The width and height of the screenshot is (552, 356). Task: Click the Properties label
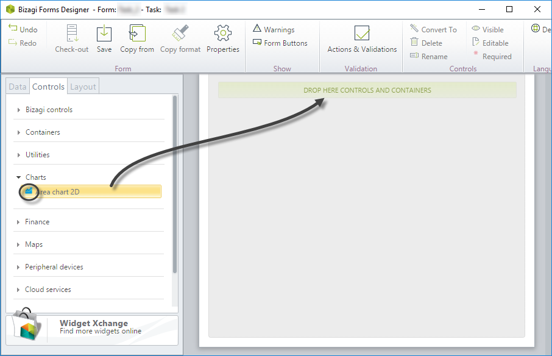click(x=223, y=49)
